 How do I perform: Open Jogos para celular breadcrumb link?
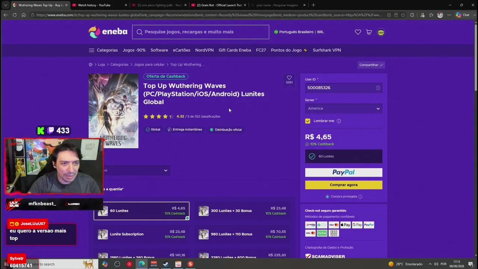click(x=149, y=65)
